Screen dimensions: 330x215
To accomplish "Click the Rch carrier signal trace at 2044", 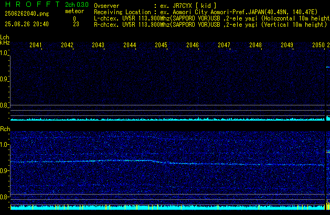I will coord(136,160).
